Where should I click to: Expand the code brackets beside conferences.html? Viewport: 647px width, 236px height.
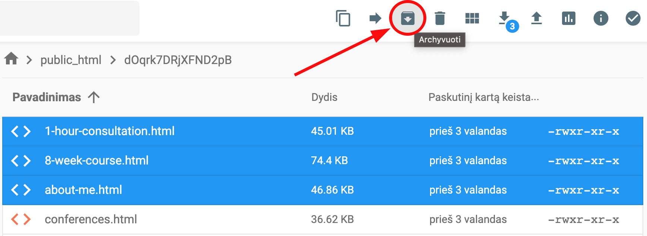tap(20, 219)
